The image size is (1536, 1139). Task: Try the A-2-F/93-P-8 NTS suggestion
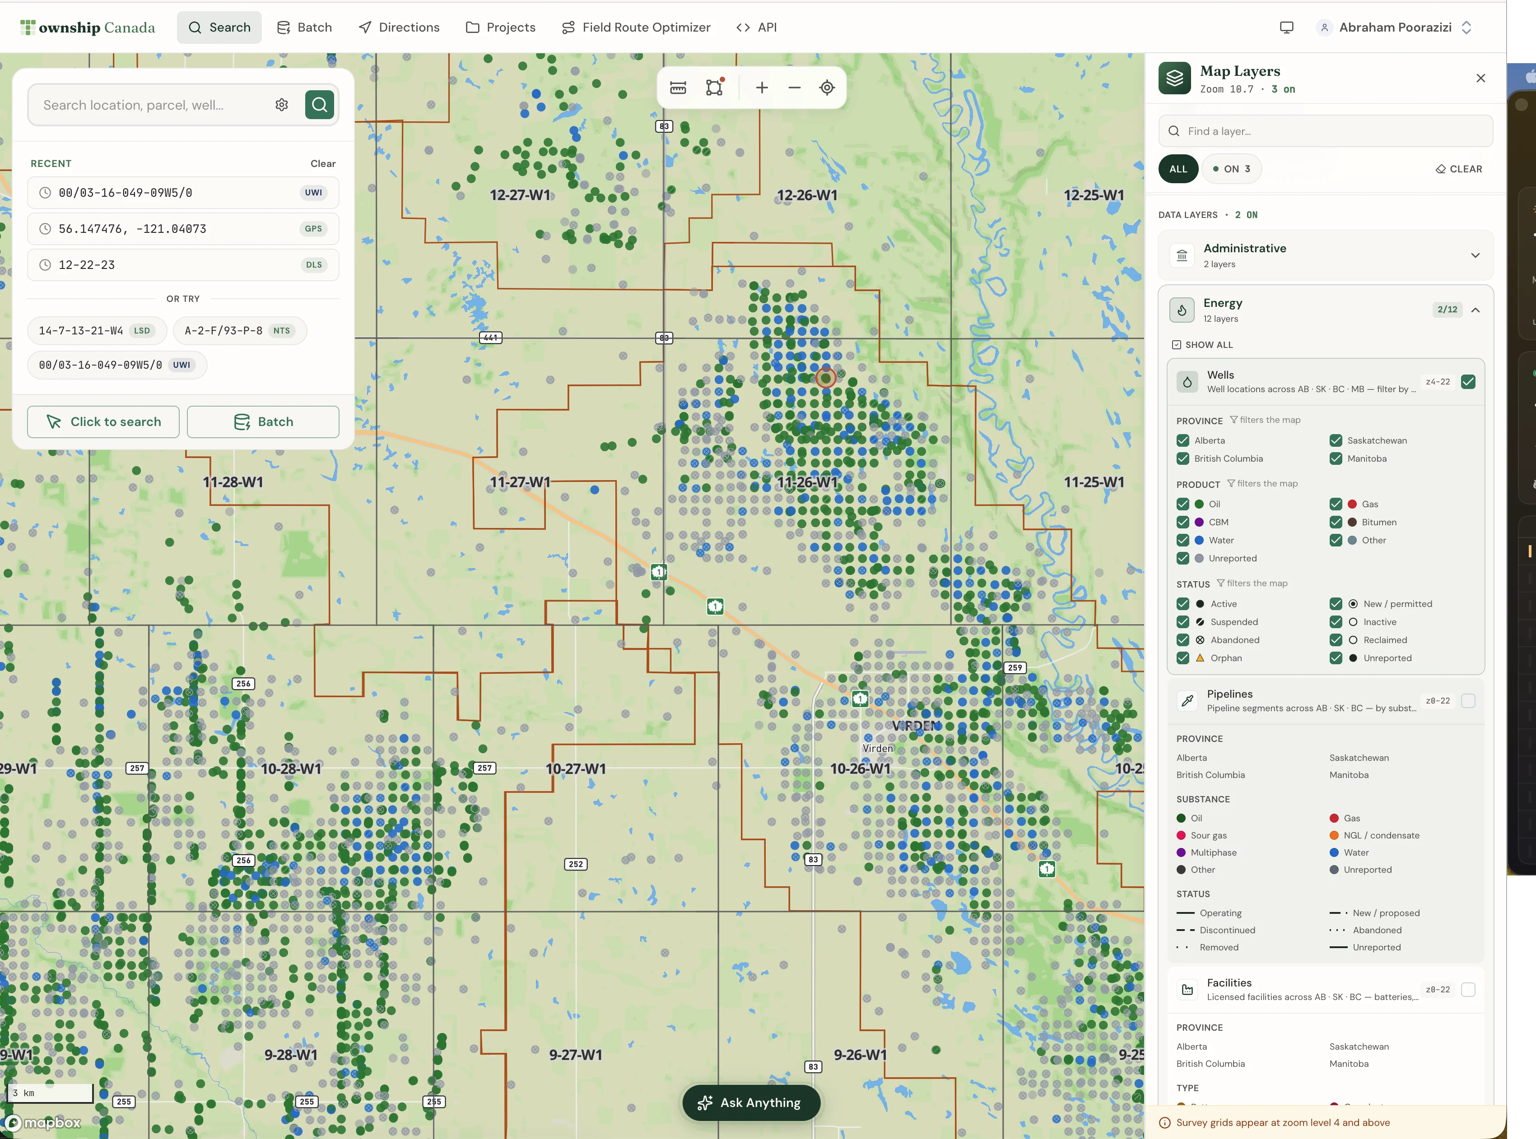point(239,330)
